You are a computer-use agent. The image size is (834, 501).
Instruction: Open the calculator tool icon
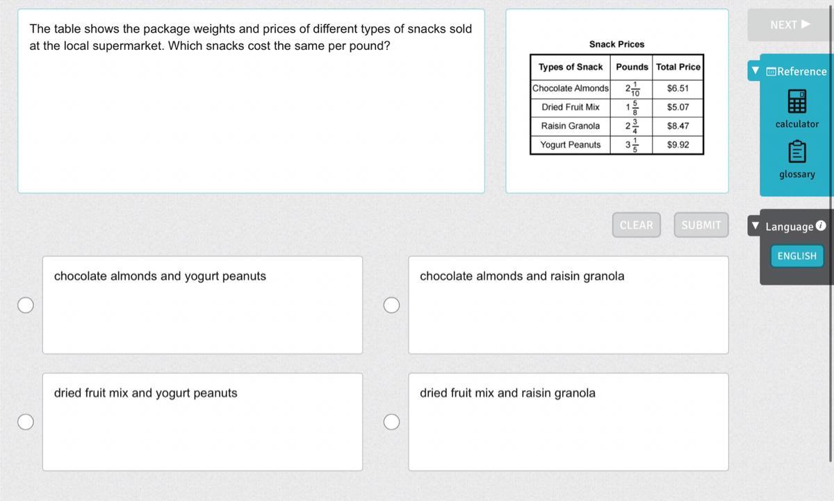pos(796,103)
